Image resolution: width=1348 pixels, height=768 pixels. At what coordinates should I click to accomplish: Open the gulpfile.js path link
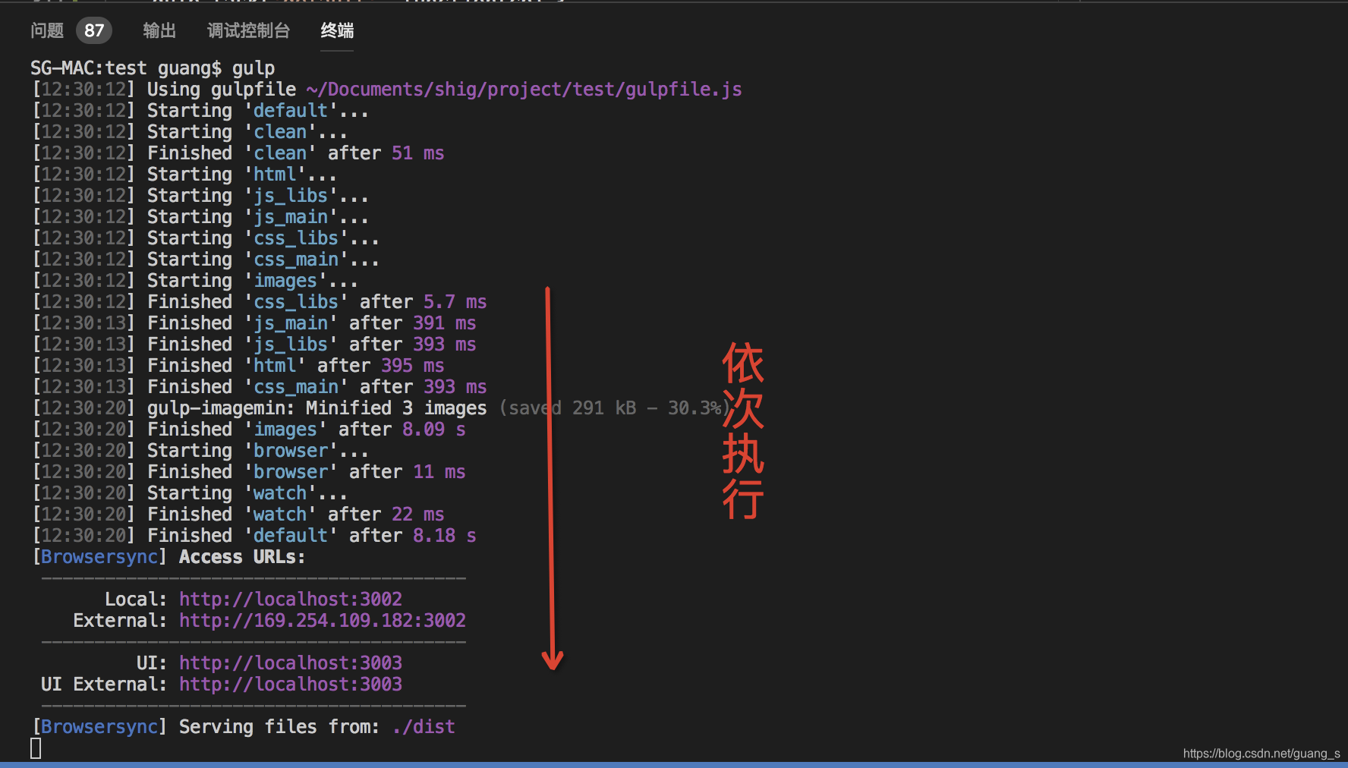tap(524, 90)
